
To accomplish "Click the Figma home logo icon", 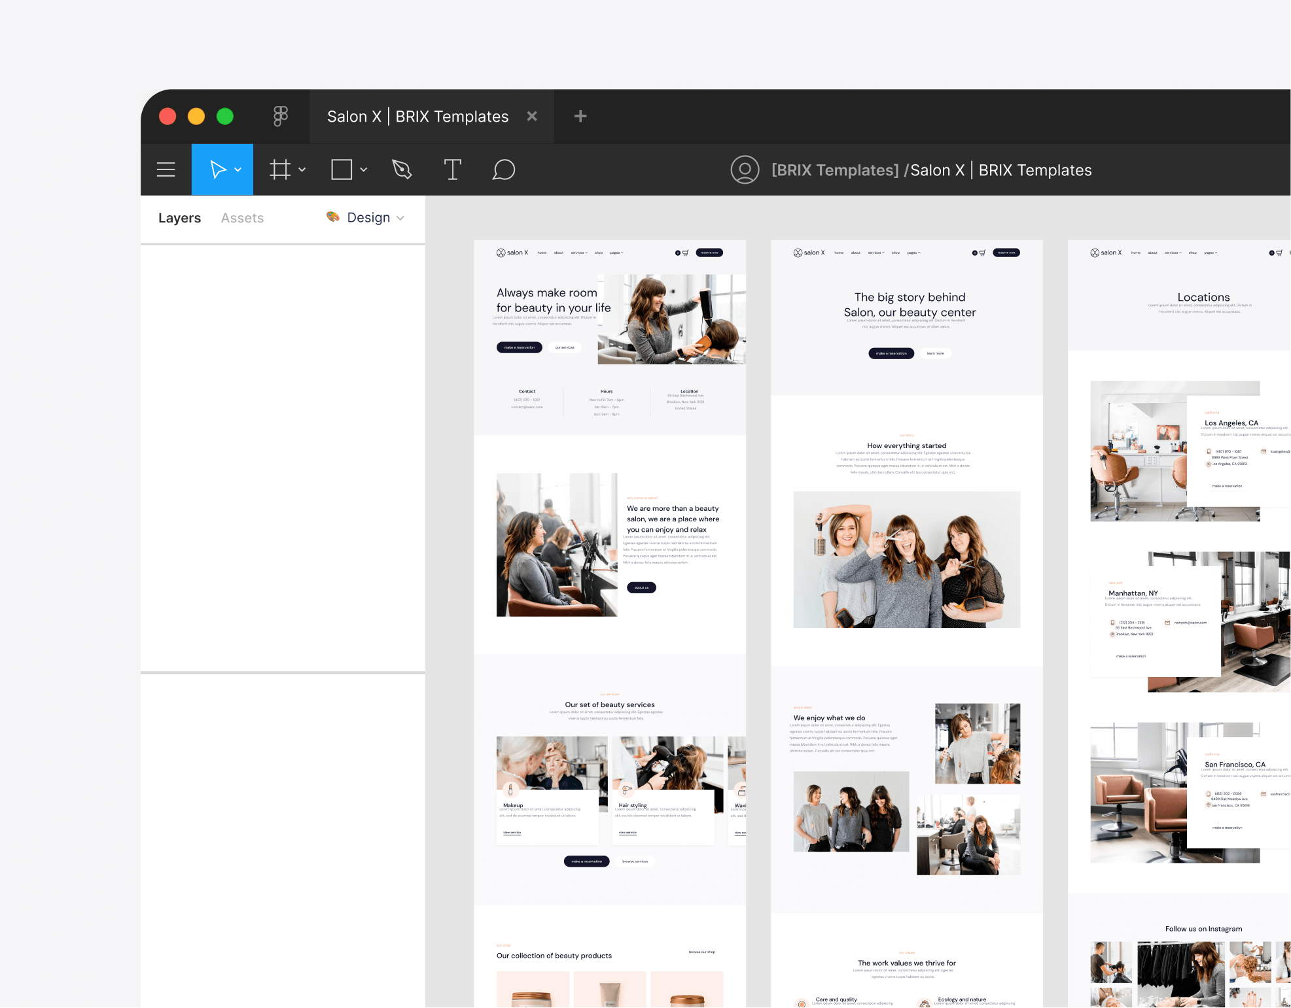I will [281, 116].
